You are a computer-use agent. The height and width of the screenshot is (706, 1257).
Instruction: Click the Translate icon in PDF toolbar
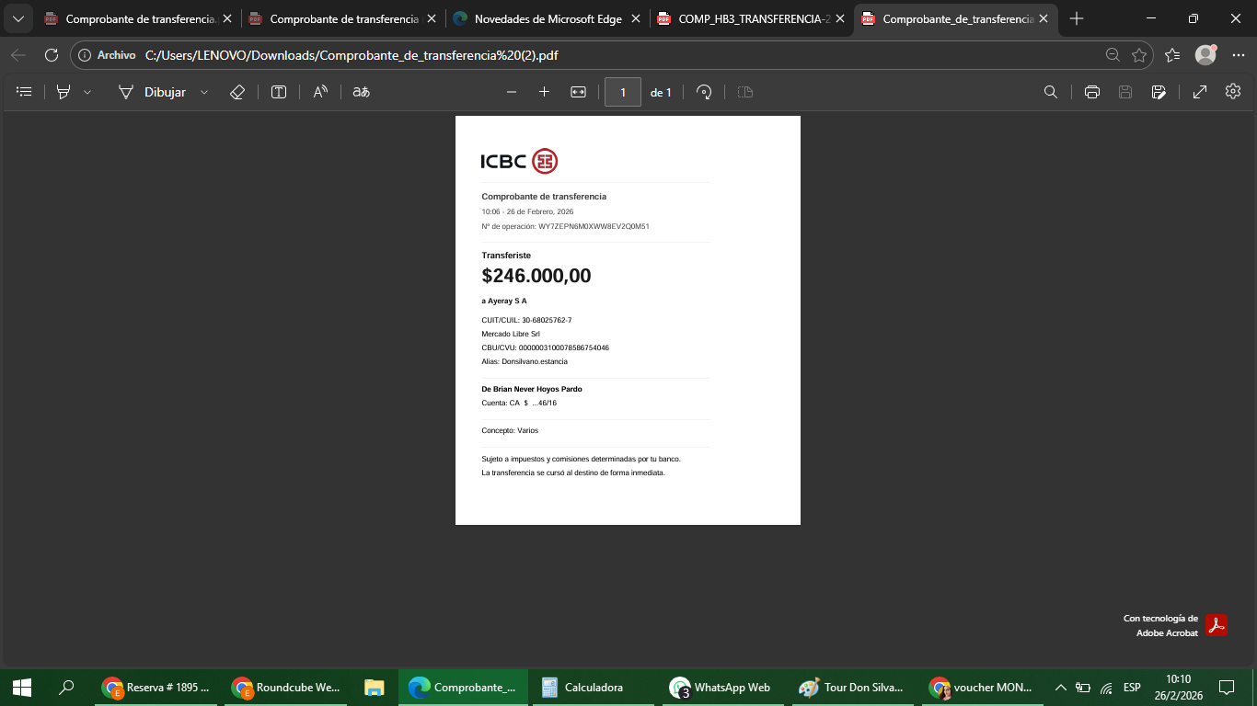(362, 92)
